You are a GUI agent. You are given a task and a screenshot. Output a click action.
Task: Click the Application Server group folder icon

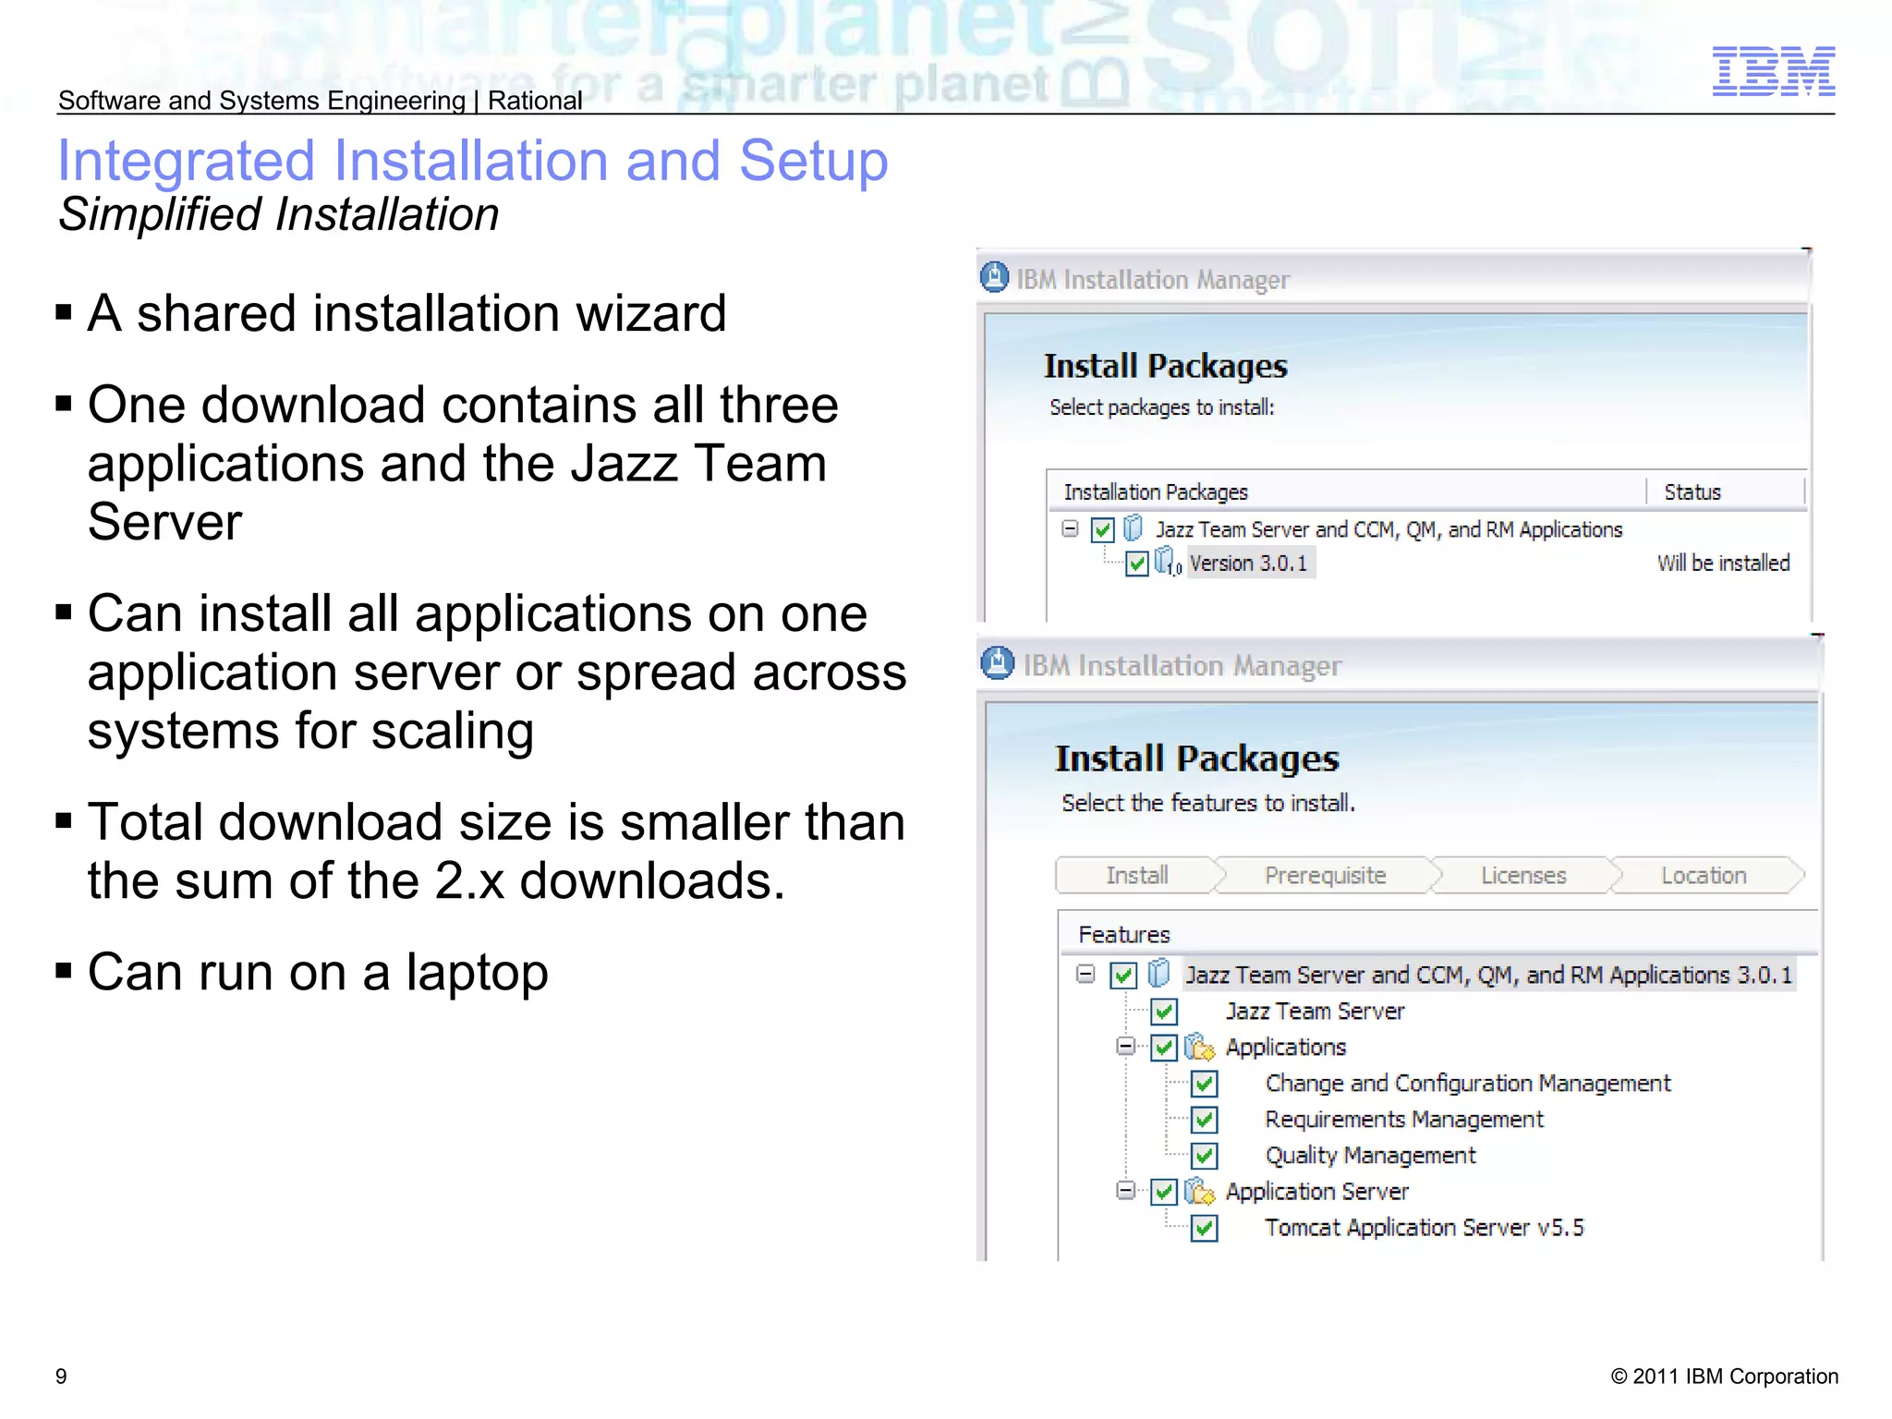(x=1199, y=1191)
